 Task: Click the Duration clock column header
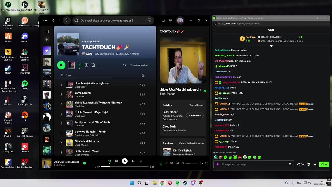click(x=143, y=75)
